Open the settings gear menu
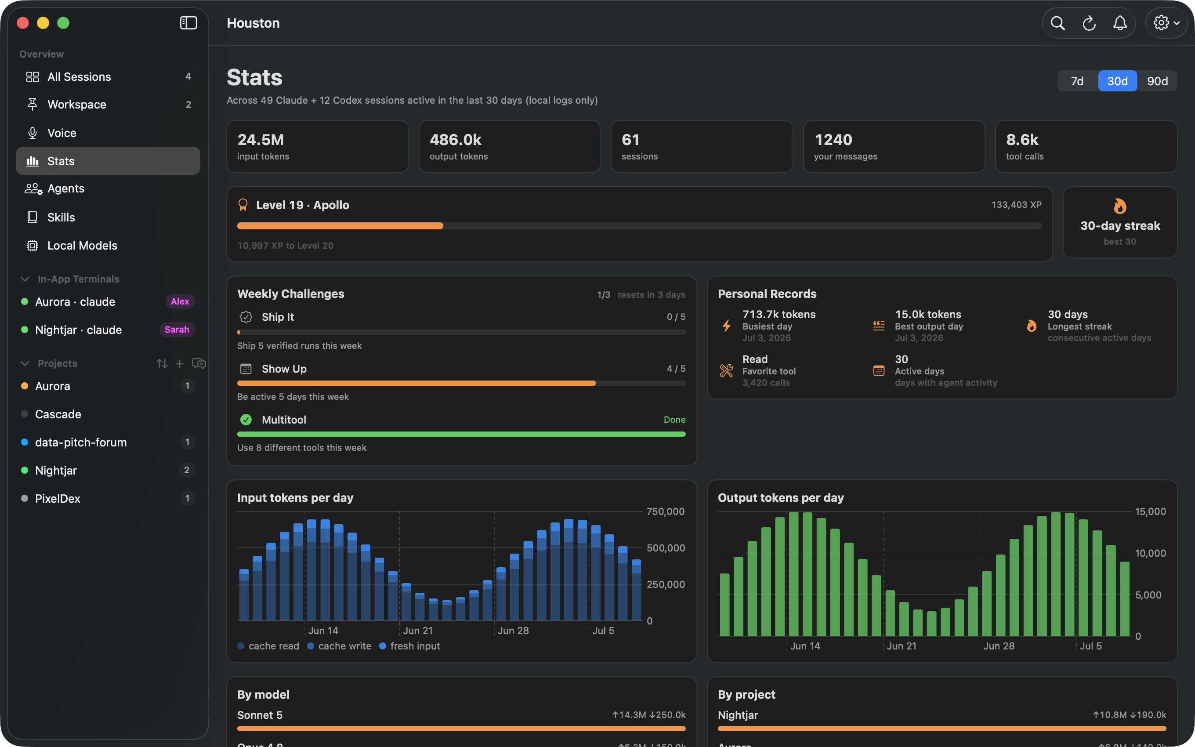Screen dimensions: 1195x747 (x=1166, y=23)
